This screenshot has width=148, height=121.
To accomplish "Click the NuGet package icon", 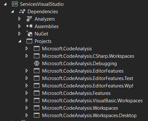I will [29, 34].
